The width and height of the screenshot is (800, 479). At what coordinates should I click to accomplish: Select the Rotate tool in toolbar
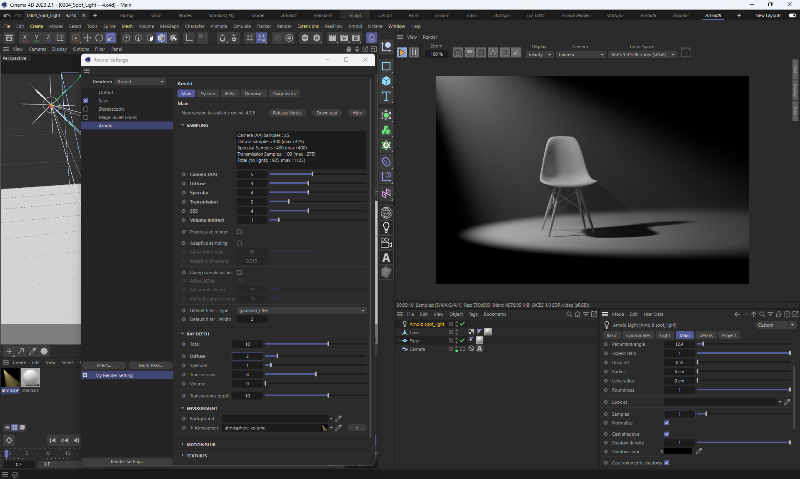(x=99, y=38)
